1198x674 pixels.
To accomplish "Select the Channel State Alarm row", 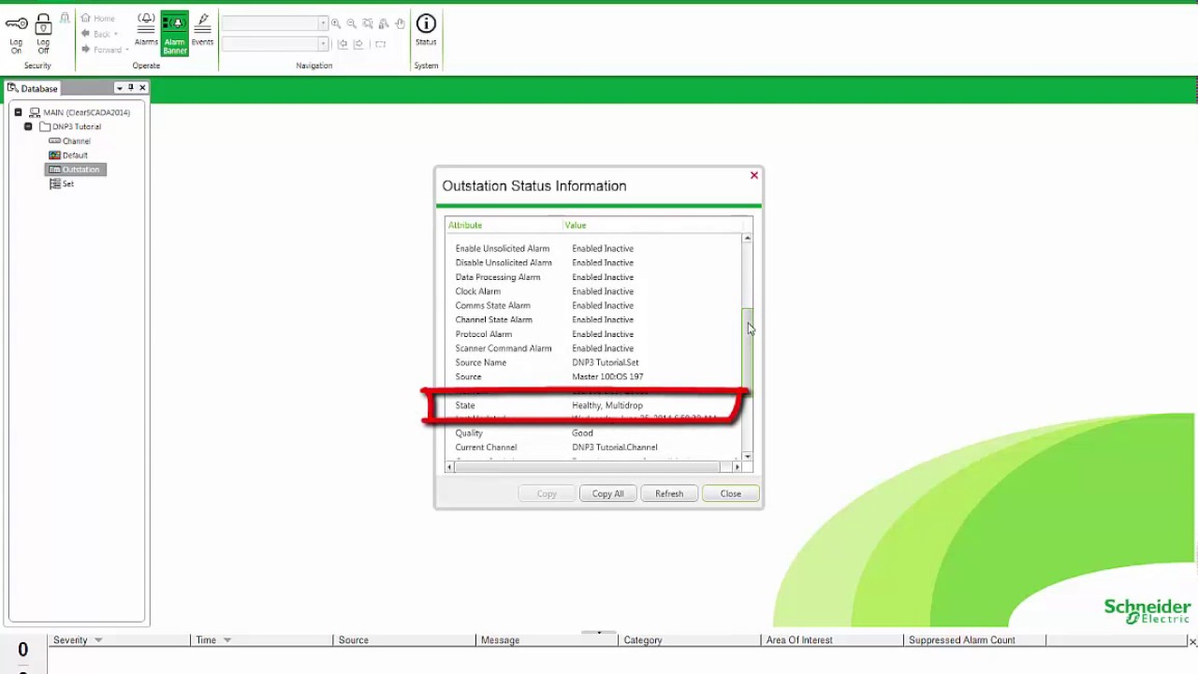I will [x=593, y=319].
